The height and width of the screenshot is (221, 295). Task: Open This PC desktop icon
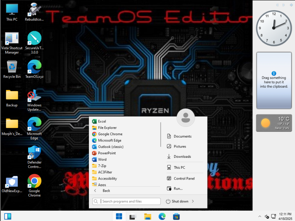coord(12,13)
